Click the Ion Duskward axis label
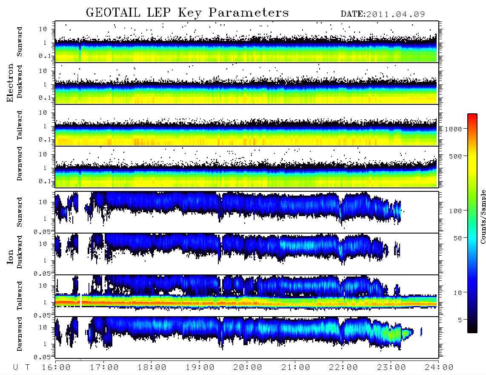Screen dimensions: 486x375 coord(20,252)
